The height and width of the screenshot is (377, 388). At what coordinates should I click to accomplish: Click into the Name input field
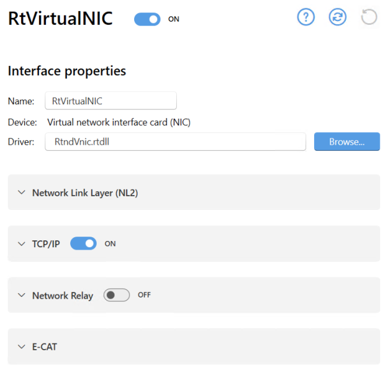click(111, 101)
